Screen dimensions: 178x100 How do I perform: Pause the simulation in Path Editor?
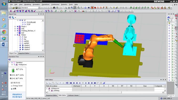tap(83, 83)
